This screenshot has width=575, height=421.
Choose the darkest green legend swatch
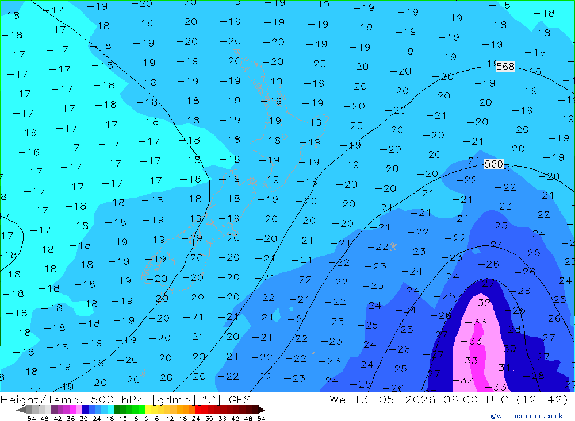pos(117,410)
